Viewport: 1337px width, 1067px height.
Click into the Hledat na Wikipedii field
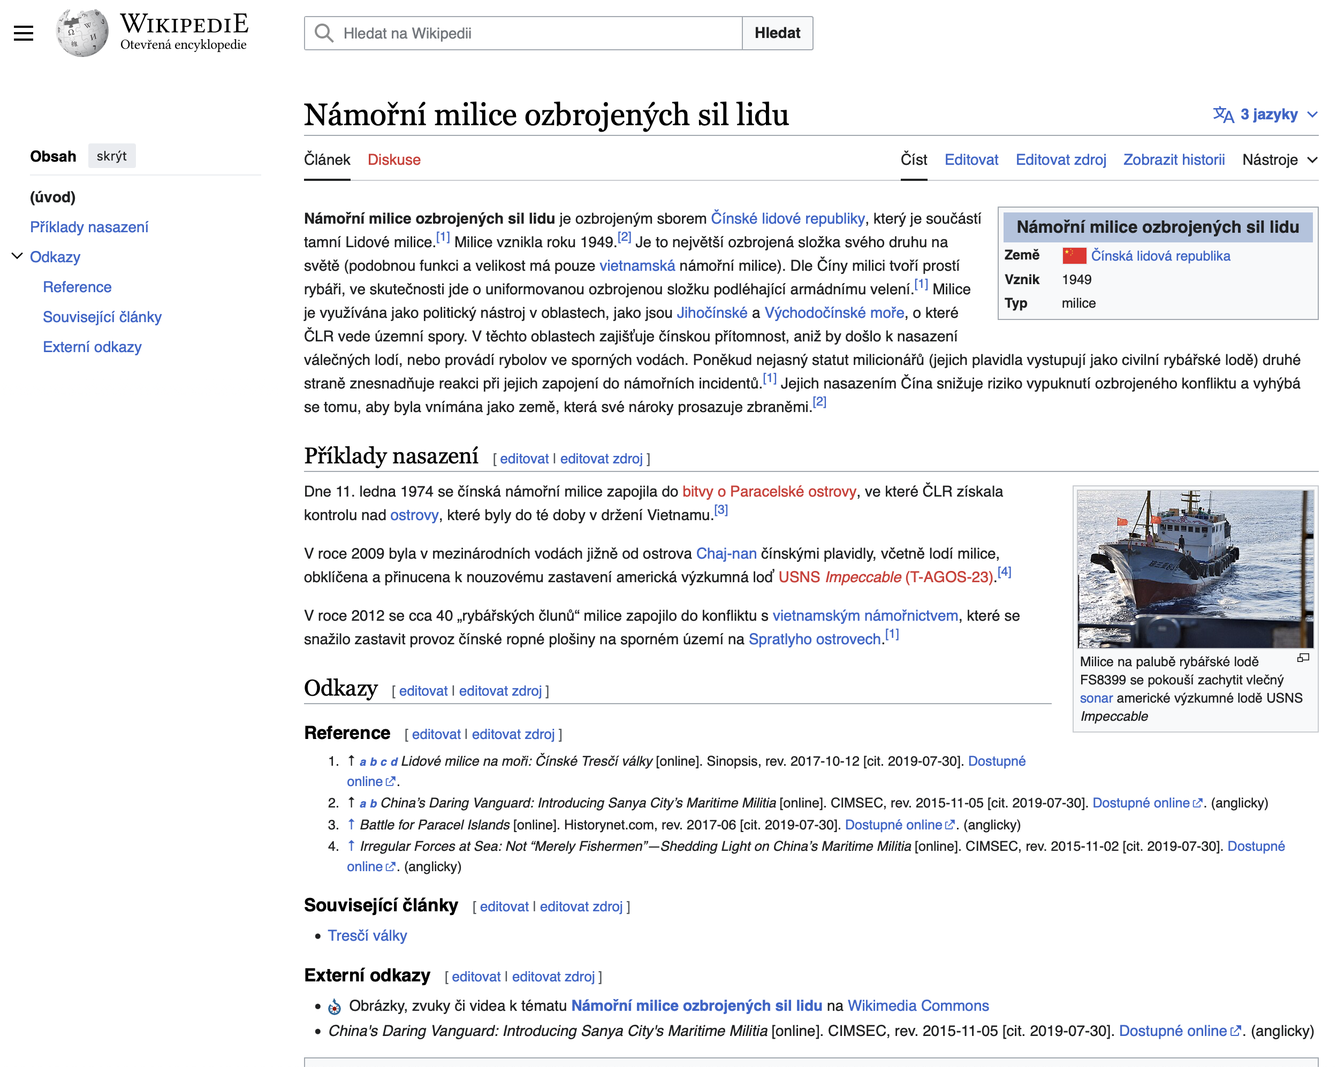[x=523, y=33]
